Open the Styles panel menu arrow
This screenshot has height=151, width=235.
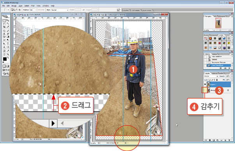click(x=232, y=35)
